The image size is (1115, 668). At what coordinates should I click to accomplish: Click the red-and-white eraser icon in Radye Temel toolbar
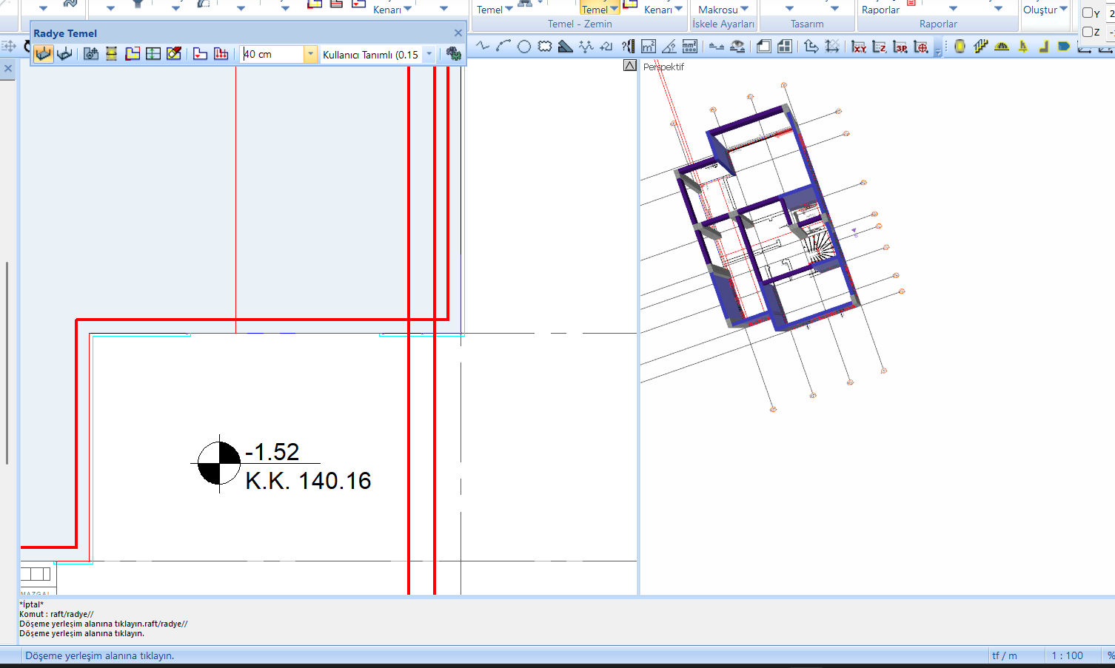(x=174, y=54)
